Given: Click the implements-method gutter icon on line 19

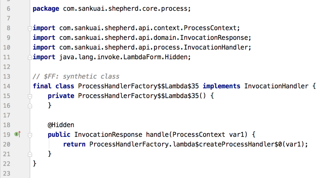Looking at the screenshot, I should [17, 134].
